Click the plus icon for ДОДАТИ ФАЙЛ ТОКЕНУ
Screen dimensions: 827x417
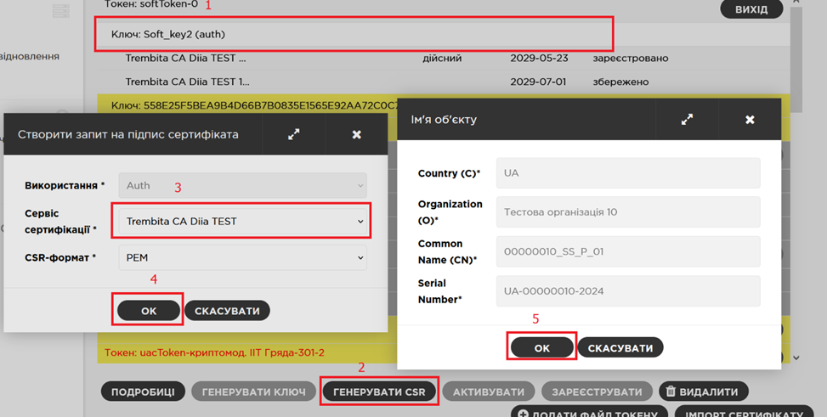(x=523, y=414)
